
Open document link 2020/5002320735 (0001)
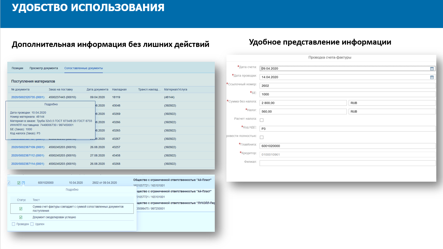point(28,97)
